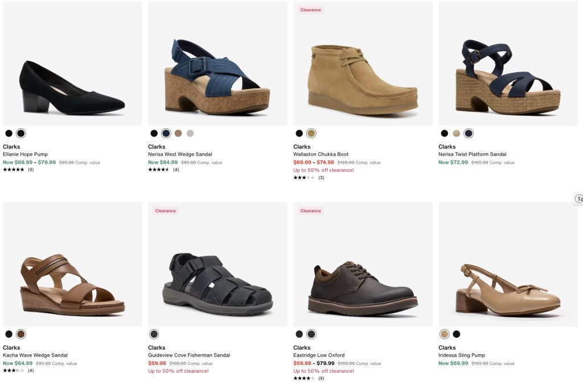
Task: Choose tan swatch for Wallaston Chukka Boot
Action: pyautogui.click(x=311, y=134)
